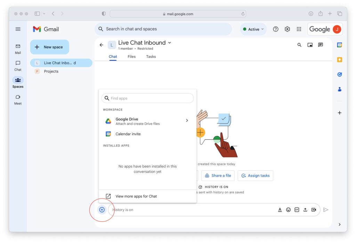Collapse the side panel with bottom chevron
Viewport: 356px width, 243px height.
point(339,224)
